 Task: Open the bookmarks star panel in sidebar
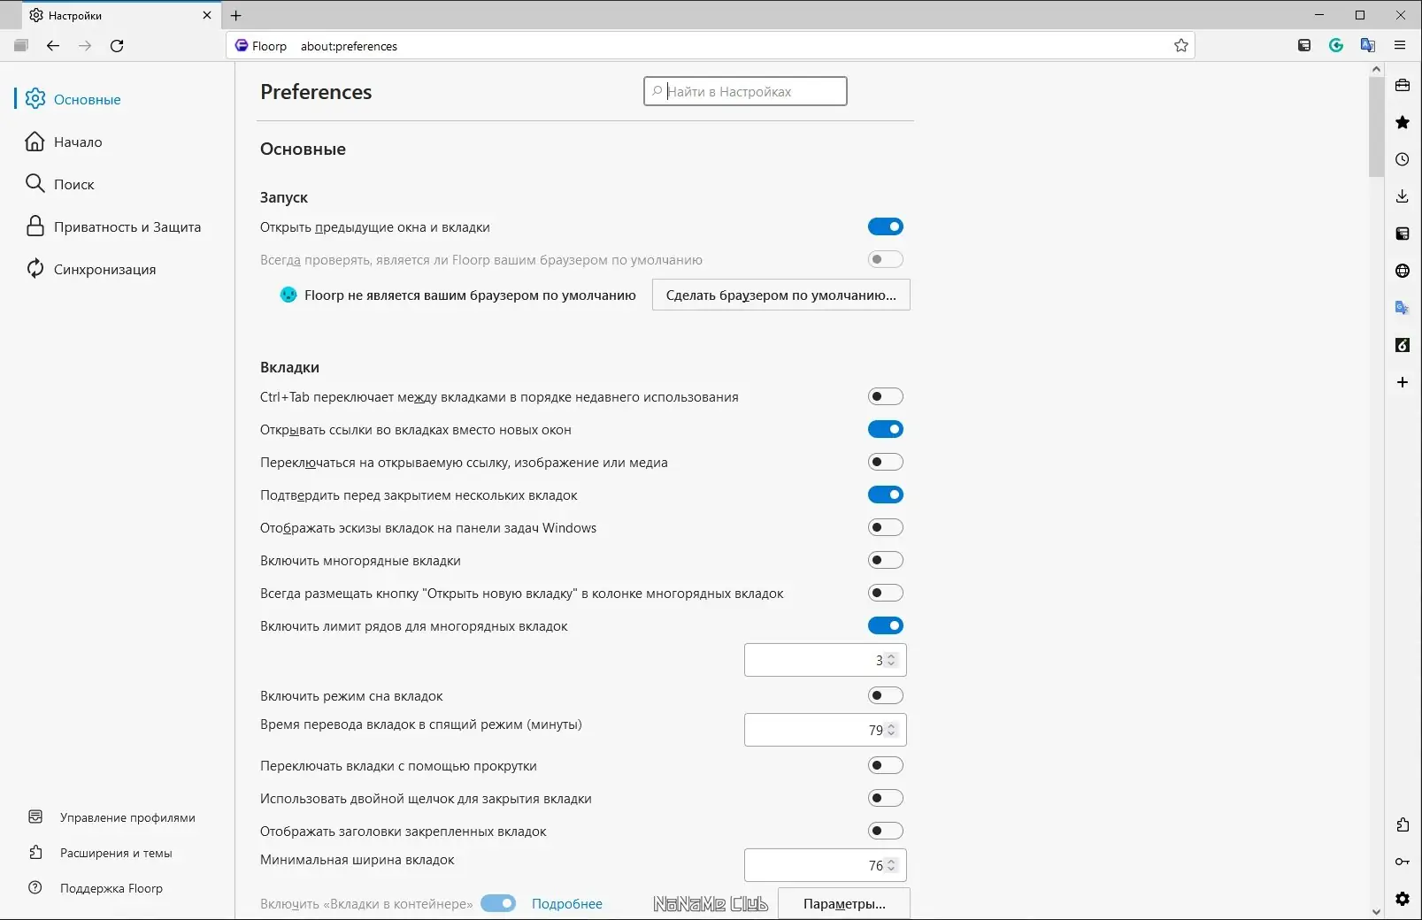[x=1403, y=122]
